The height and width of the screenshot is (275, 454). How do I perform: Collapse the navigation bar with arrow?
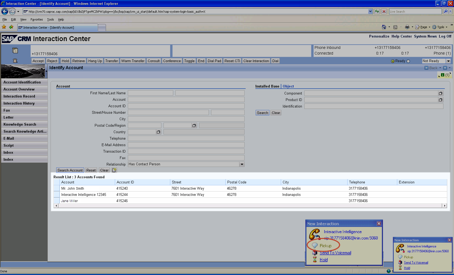coord(46,71)
